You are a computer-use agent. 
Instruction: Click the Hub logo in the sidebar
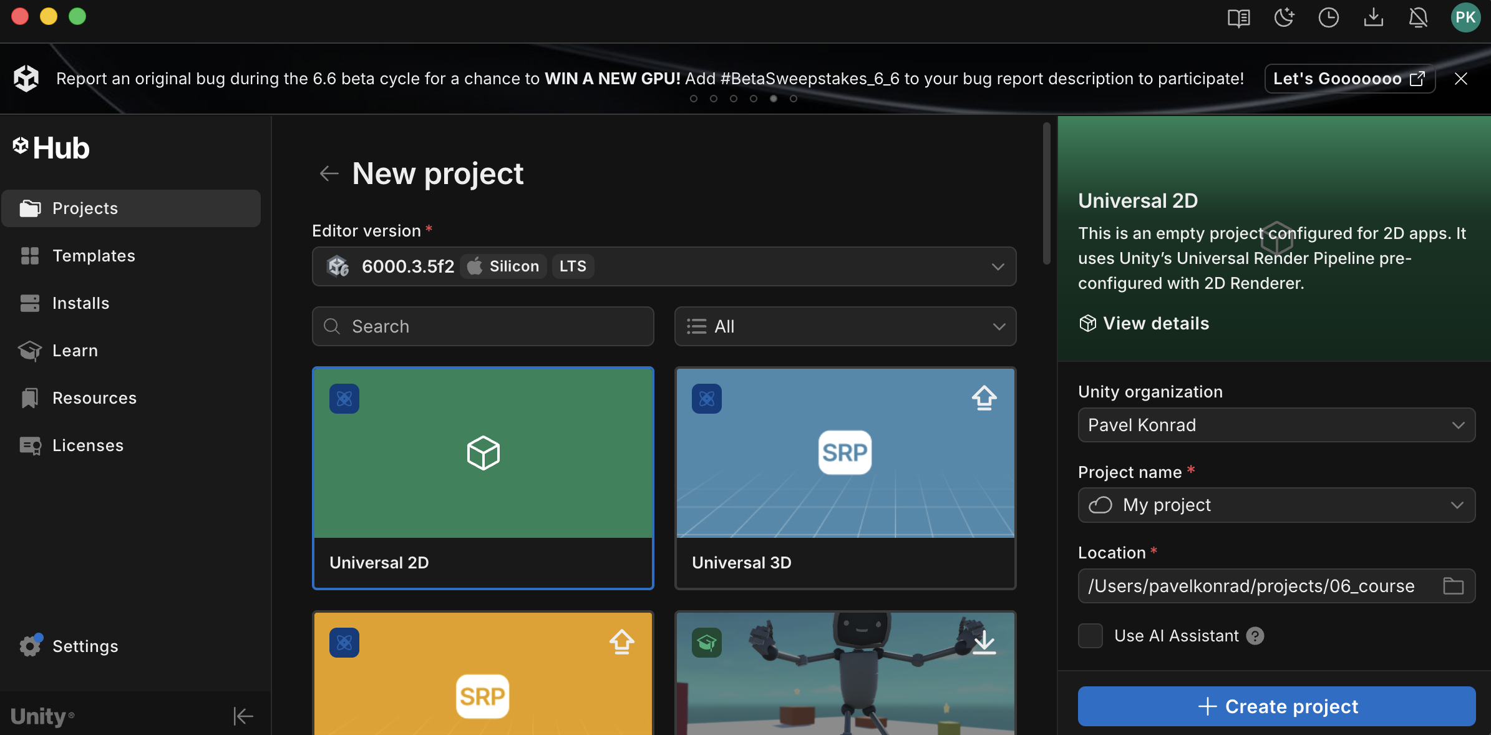(x=51, y=148)
